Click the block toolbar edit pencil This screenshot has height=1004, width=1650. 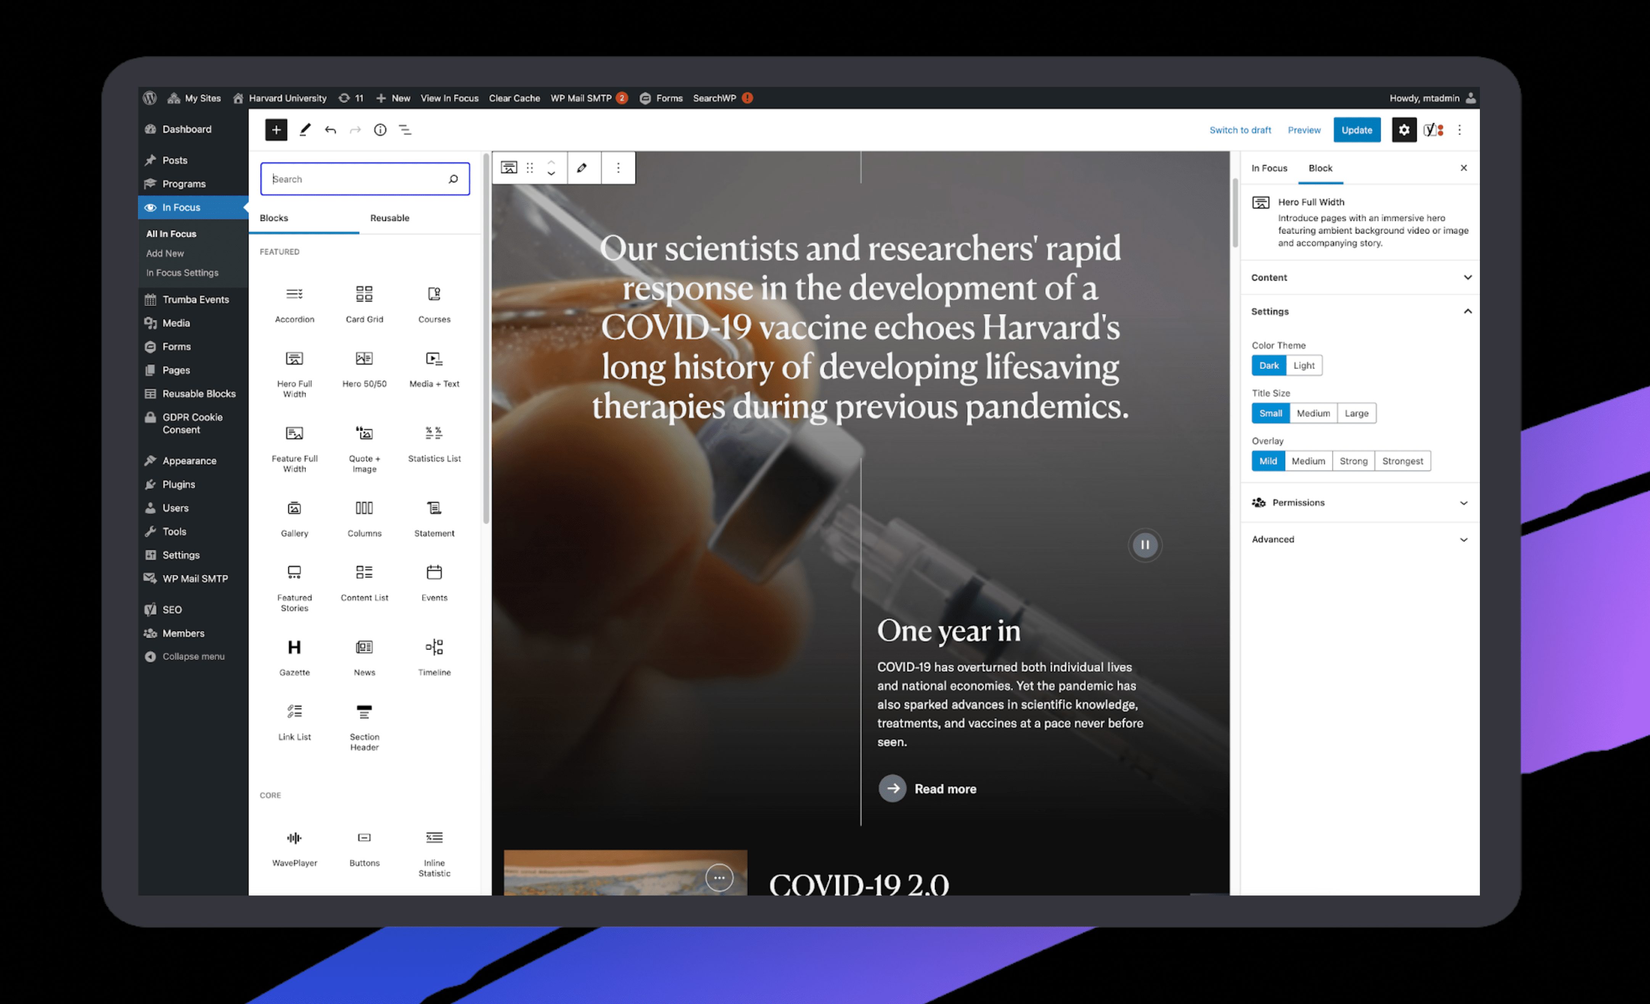[x=582, y=167]
